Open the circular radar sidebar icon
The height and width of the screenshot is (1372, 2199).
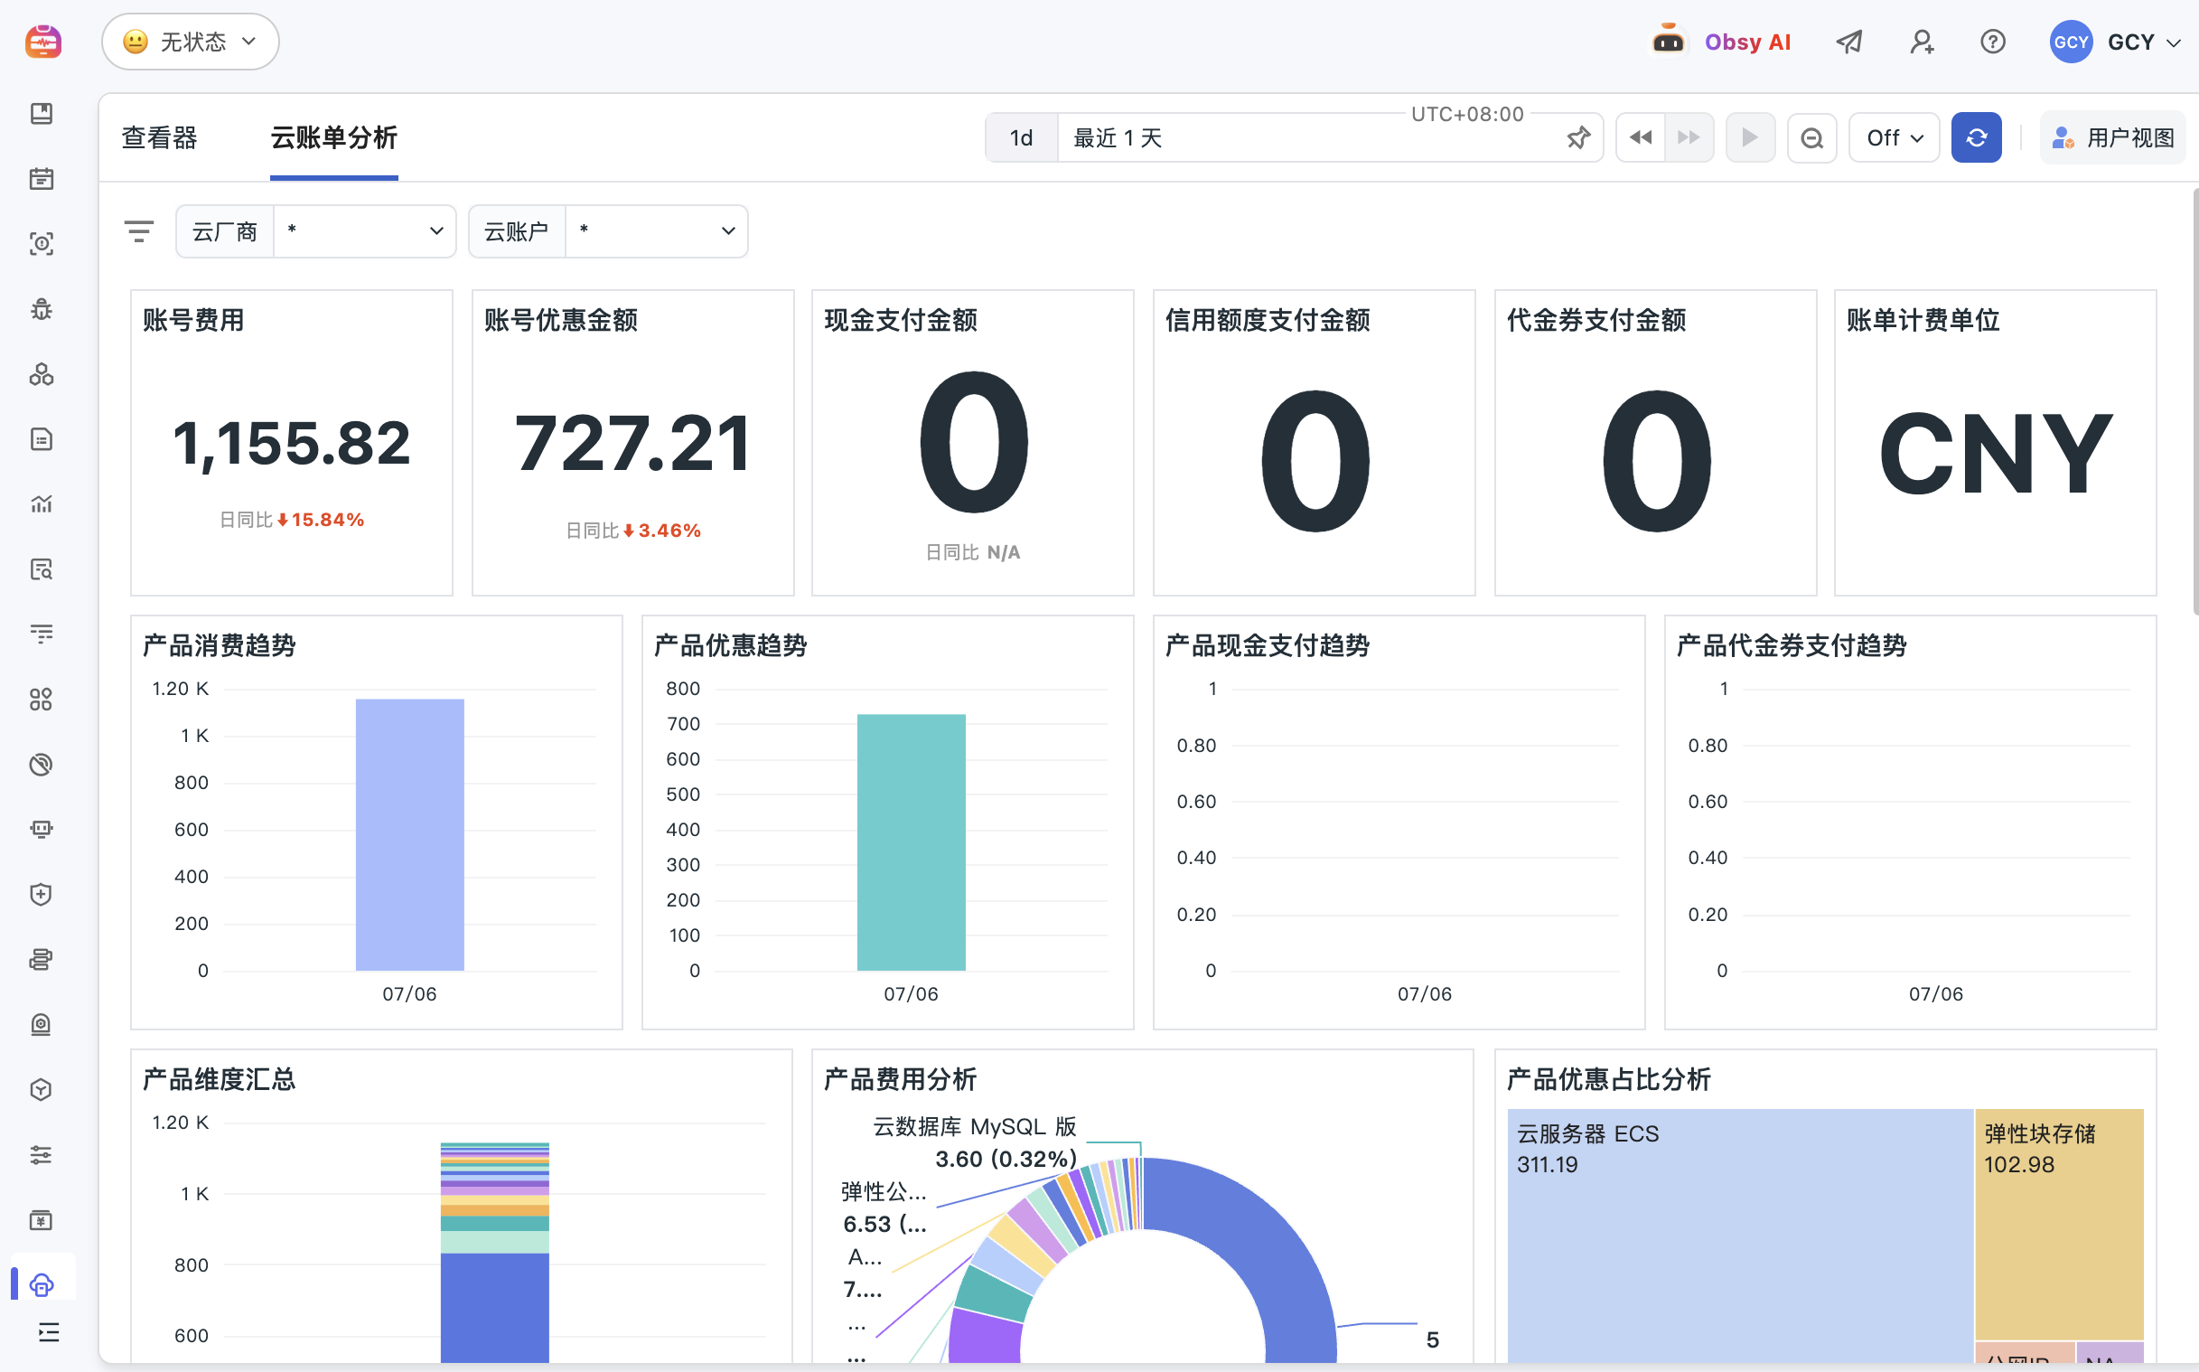point(42,764)
